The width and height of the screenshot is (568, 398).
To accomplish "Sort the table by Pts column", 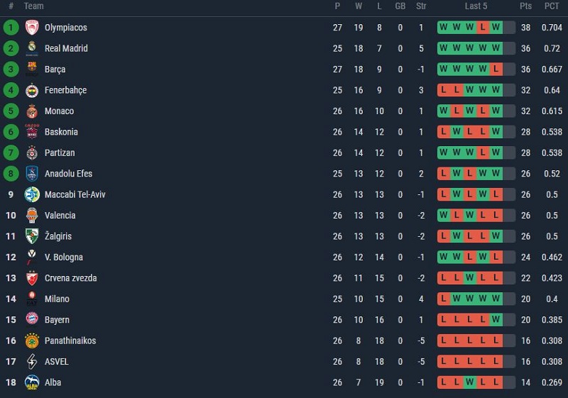I will (x=525, y=6).
